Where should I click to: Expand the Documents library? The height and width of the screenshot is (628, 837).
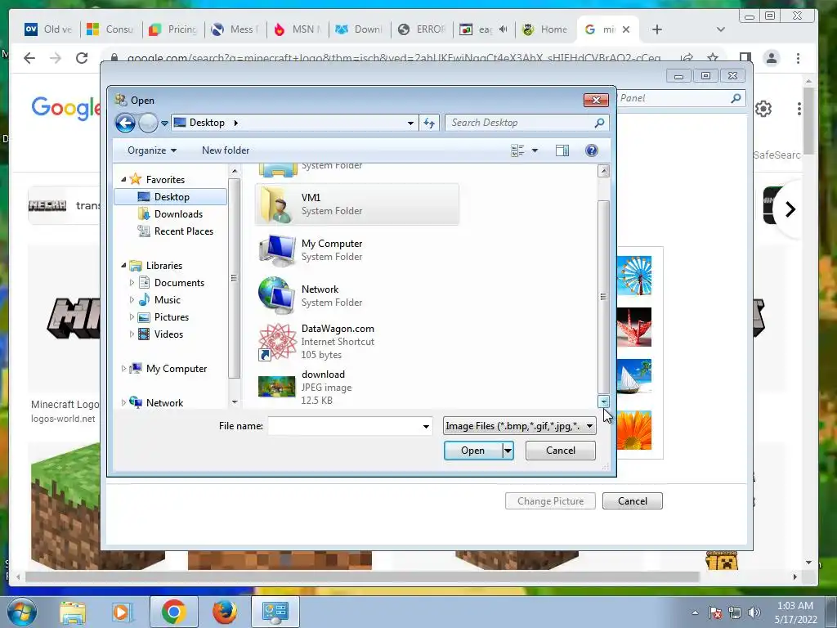pyautogui.click(x=132, y=282)
